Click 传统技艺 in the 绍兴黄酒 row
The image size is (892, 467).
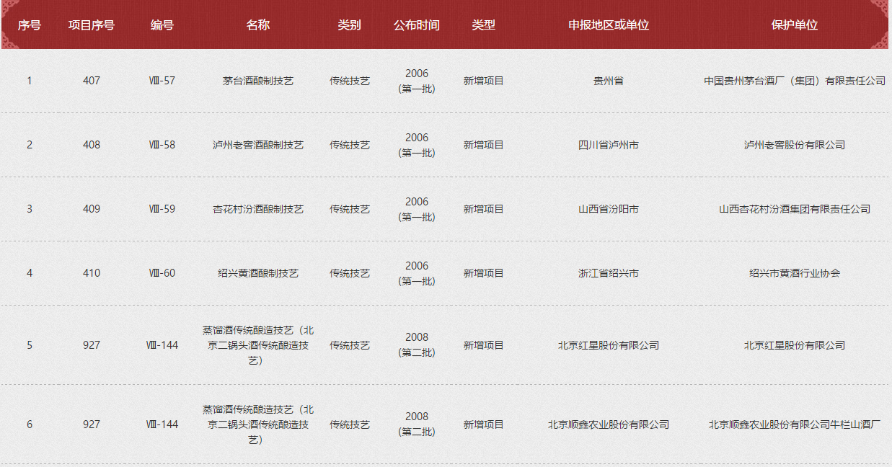(350, 273)
